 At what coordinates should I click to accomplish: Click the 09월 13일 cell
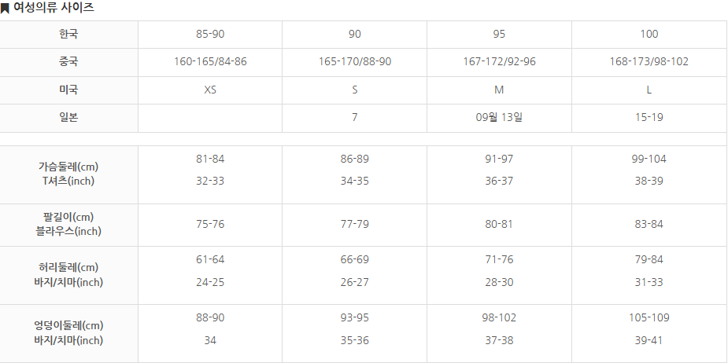[x=499, y=118]
